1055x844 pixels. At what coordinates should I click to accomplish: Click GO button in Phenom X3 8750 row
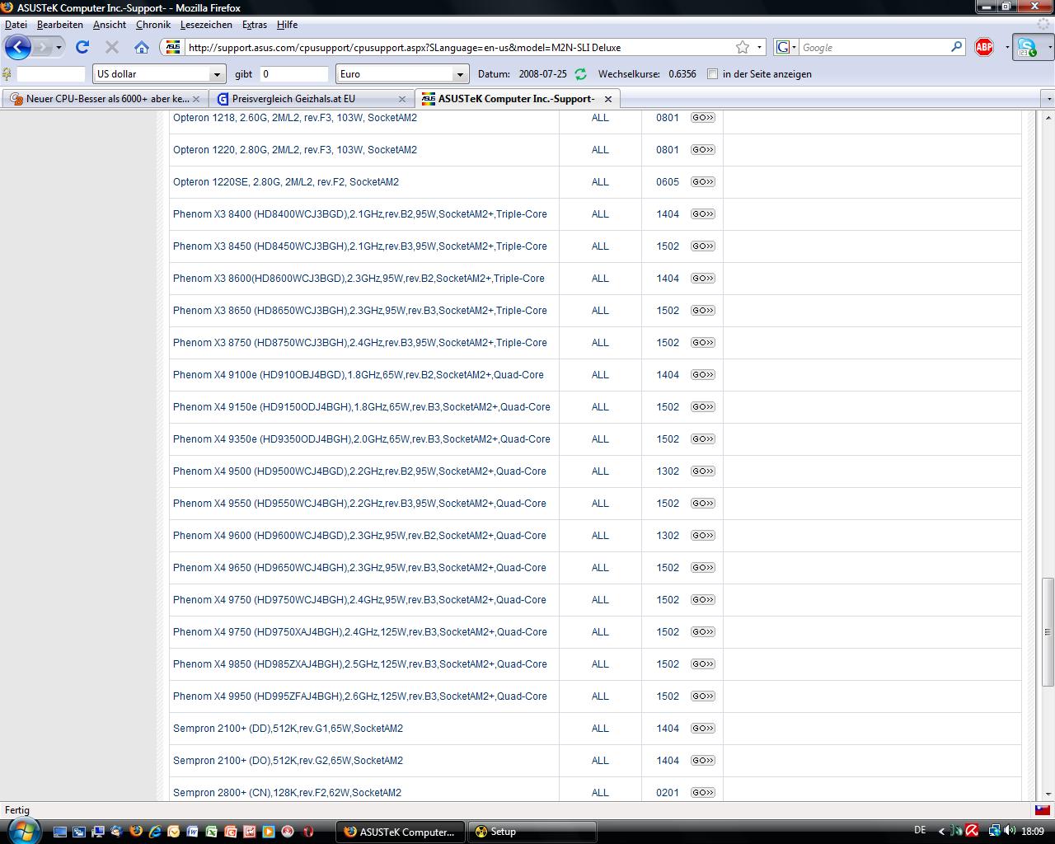tap(702, 343)
